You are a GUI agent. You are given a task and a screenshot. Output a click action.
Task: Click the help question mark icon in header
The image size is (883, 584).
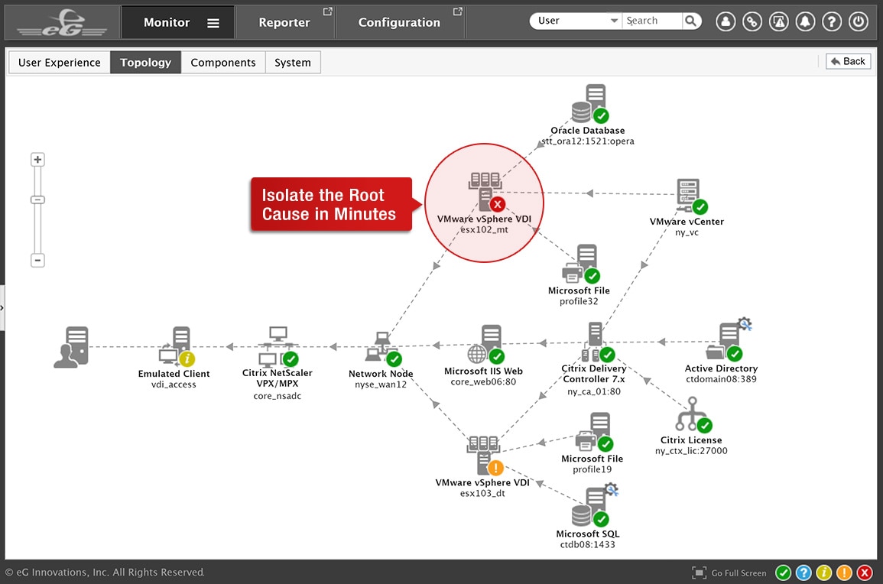click(x=832, y=21)
